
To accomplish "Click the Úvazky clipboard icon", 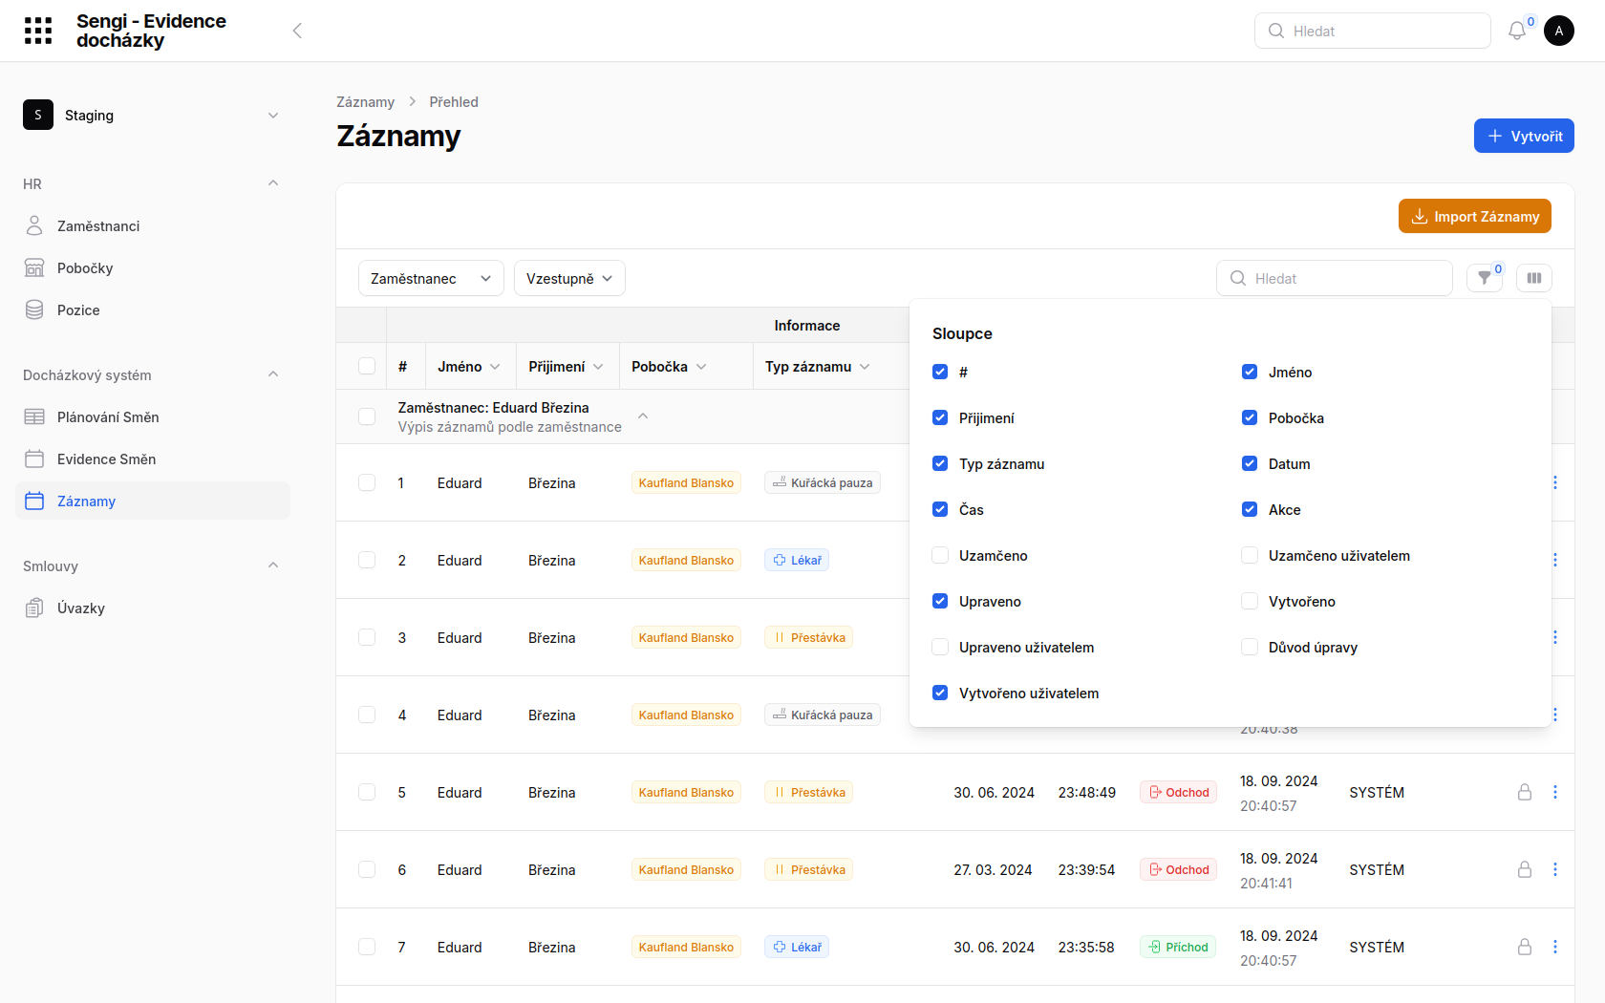I will coord(34,608).
